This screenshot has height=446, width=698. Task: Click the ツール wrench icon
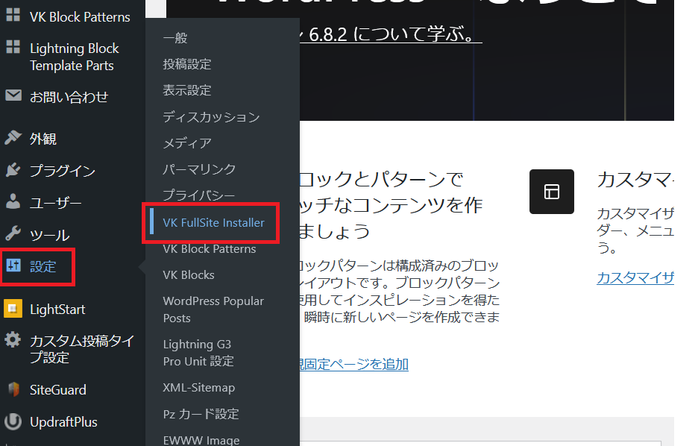click(x=13, y=233)
